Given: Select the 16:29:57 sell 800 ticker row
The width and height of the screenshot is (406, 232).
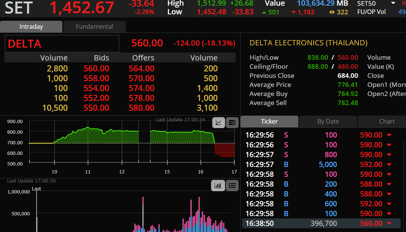Looking at the screenshot, I should 321,155.
